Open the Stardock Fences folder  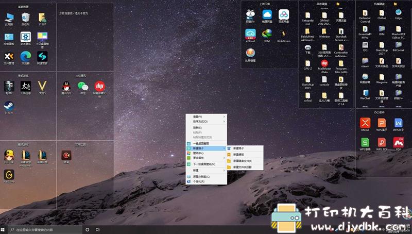point(341,35)
